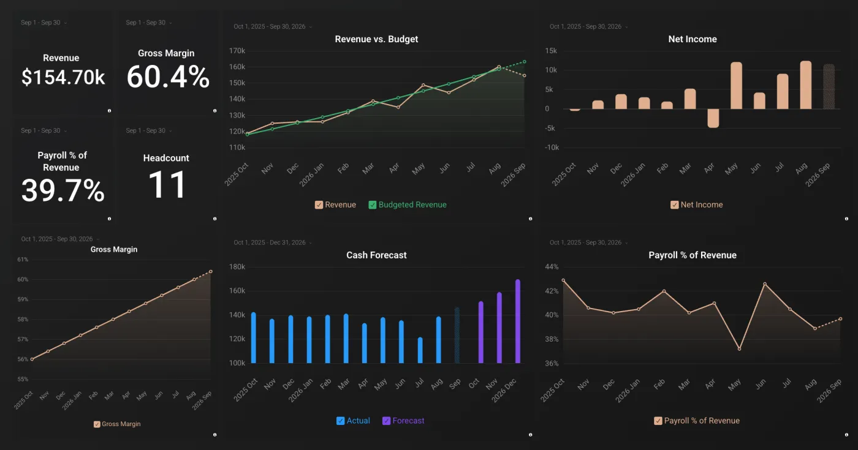Click the 180k y-axis label in Cash Forecast

[x=237, y=267]
